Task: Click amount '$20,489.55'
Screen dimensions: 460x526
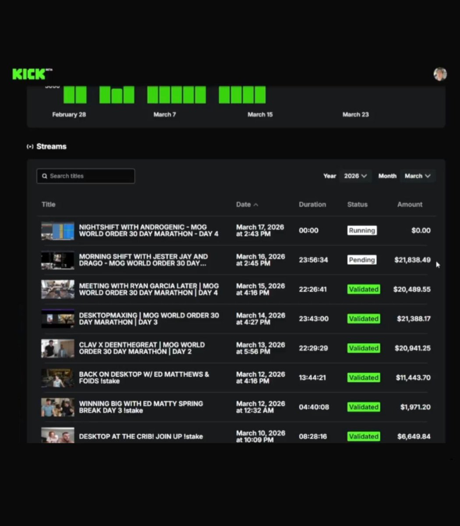Action: pyautogui.click(x=412, y=289)
